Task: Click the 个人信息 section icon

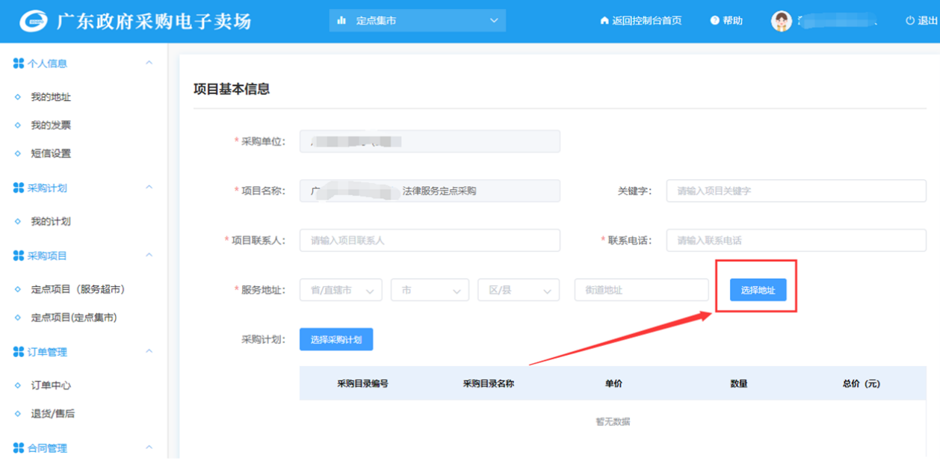Action: click(x=19, y=64)
